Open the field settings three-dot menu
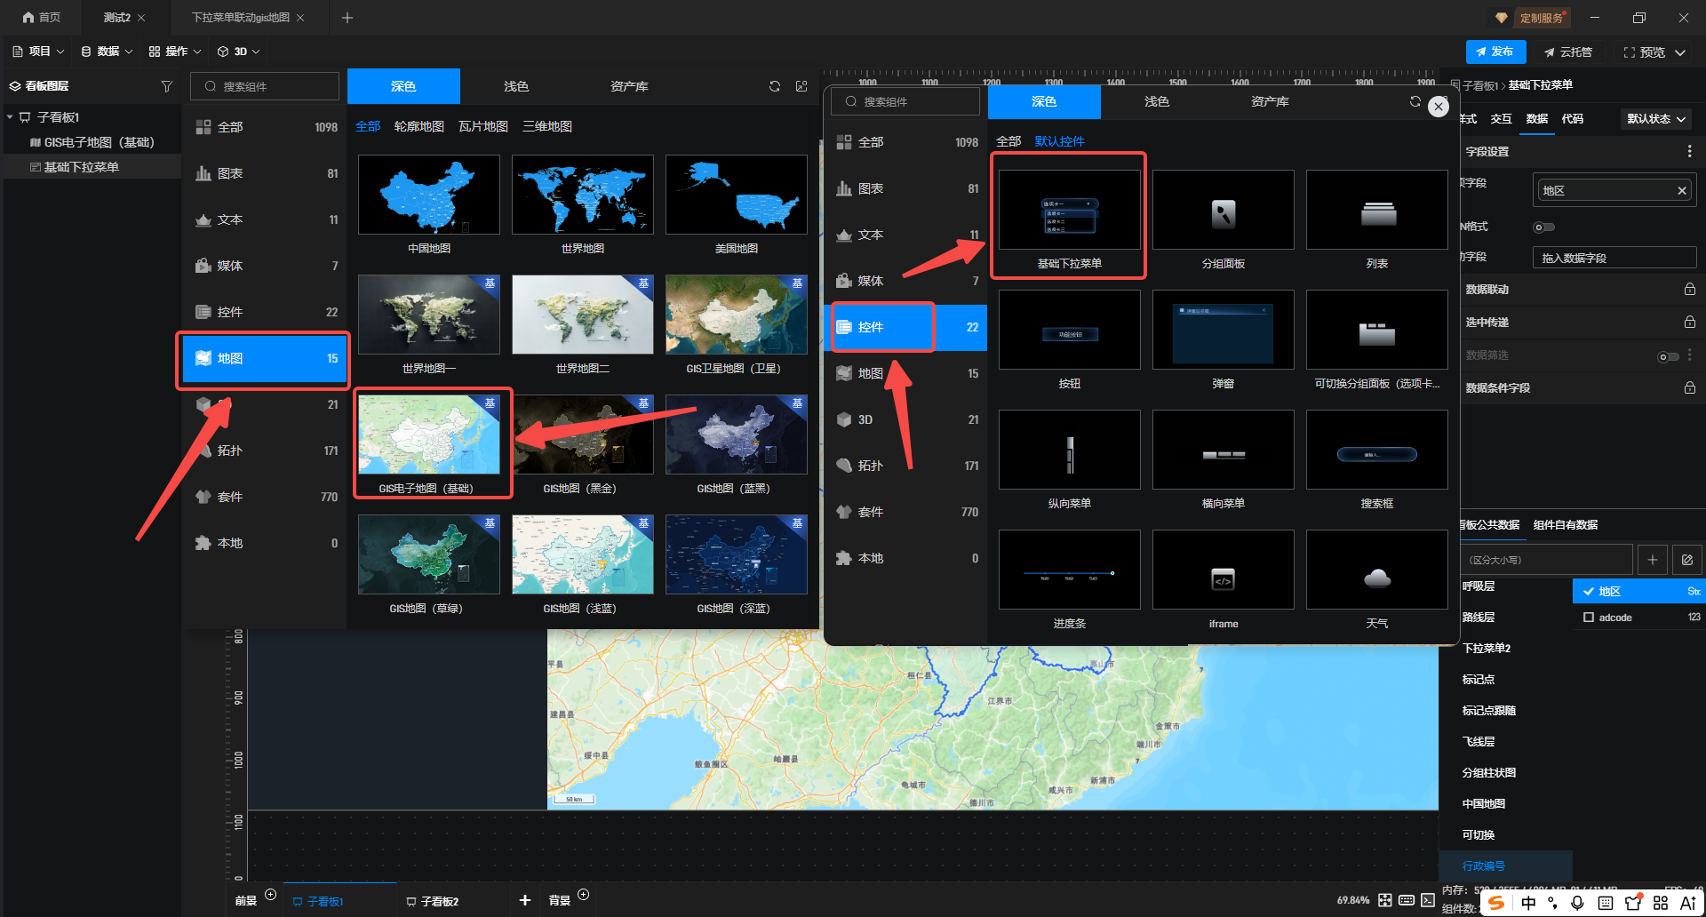 1689,152
